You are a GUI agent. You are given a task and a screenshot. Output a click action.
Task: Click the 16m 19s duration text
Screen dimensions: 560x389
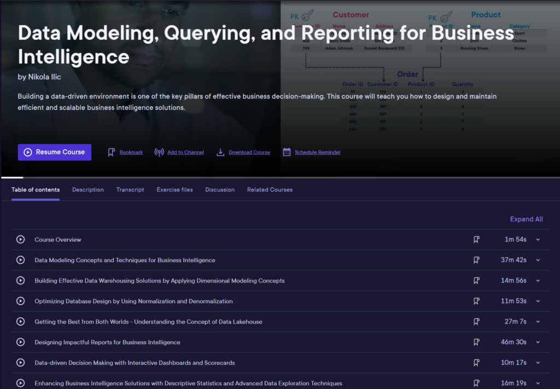(514, 384)
